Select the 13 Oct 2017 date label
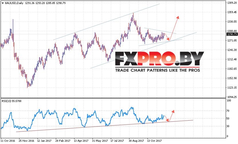Screen dimensions: 238x144 (x=155, y=141)
